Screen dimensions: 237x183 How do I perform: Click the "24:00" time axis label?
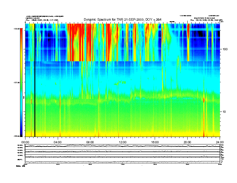(x=220, y=142)
